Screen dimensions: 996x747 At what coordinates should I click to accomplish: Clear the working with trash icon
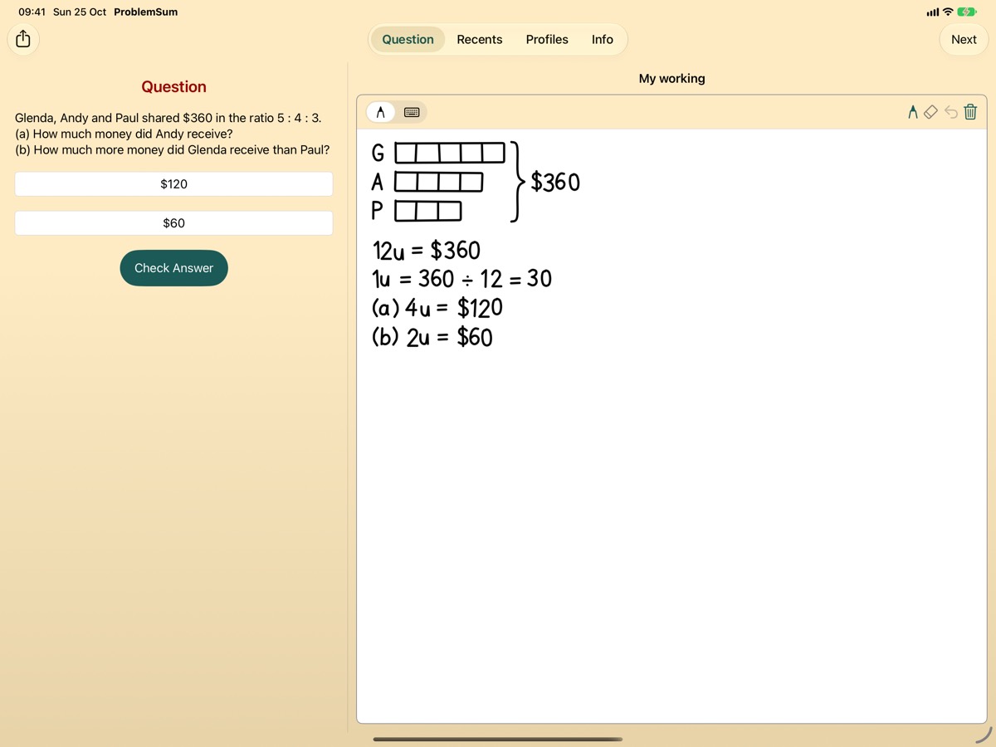970,112
